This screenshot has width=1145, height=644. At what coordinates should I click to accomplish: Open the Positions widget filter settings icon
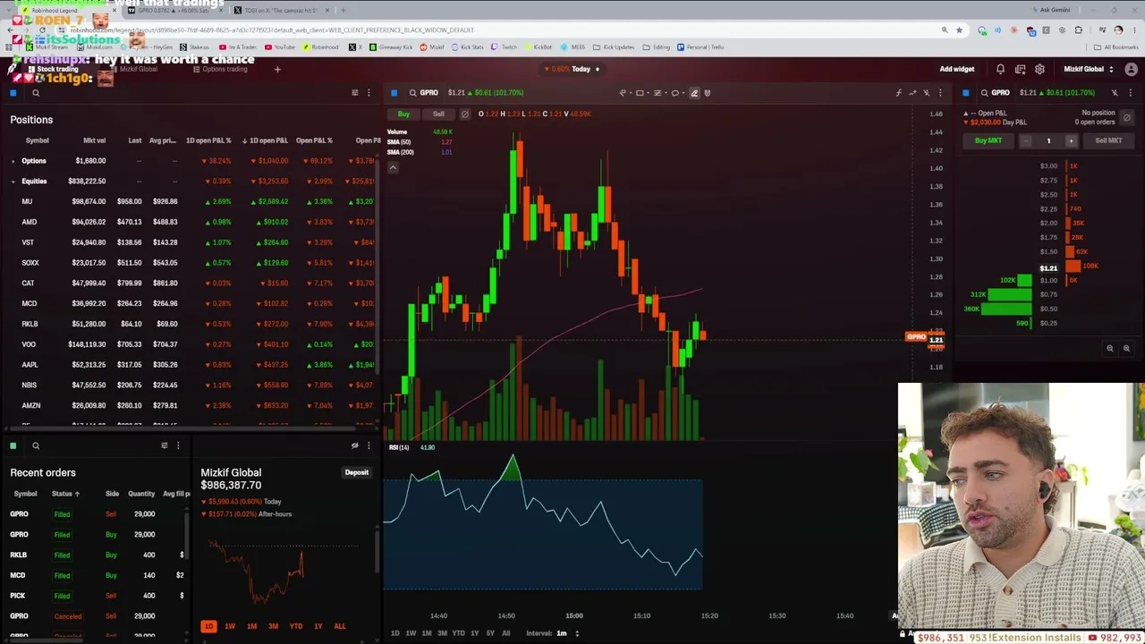pyautogui.click(x=355, y=93)
